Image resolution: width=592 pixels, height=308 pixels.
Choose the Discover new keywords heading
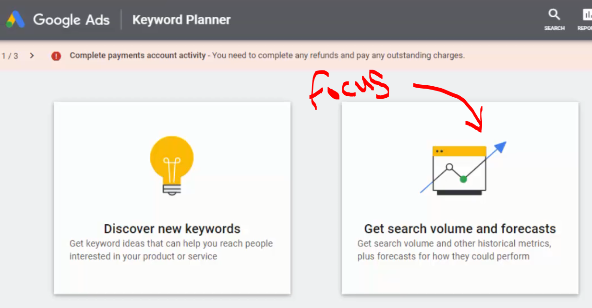click(x=172, y=228)
